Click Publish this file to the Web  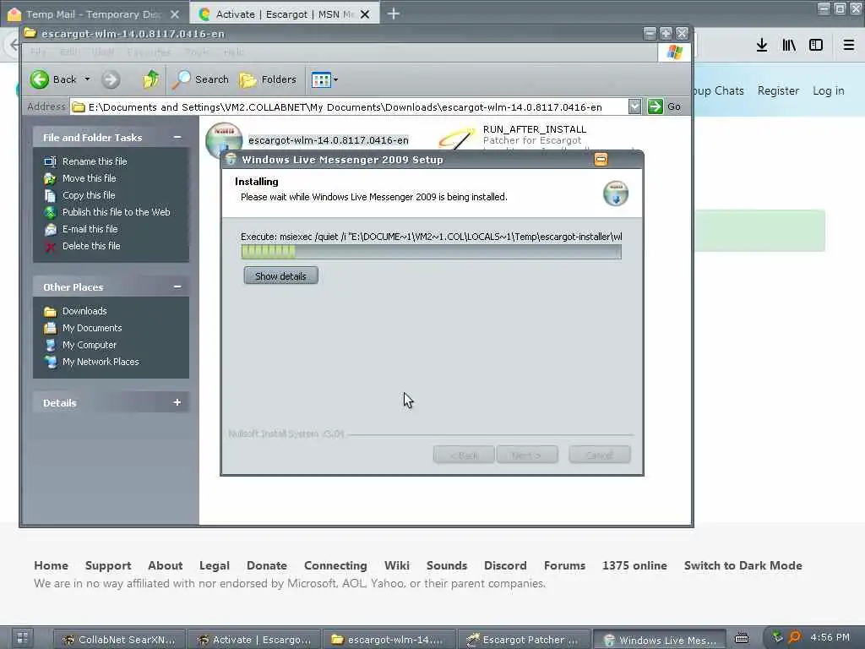tap(116, 212)
